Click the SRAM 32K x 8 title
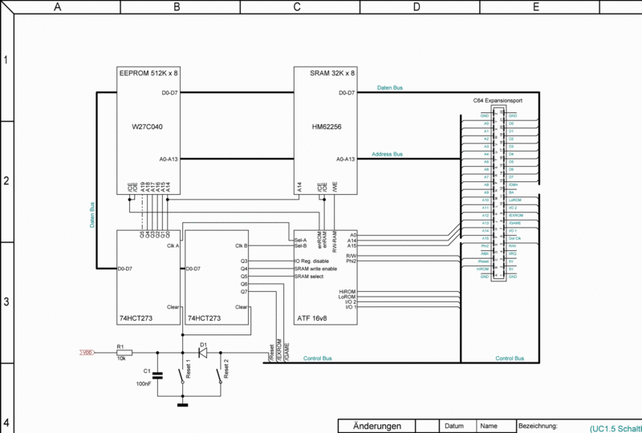 click(332, 73)
